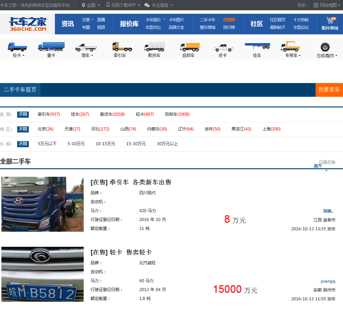
Task: Filter category by 牵引车(937)
Action: 49,114
